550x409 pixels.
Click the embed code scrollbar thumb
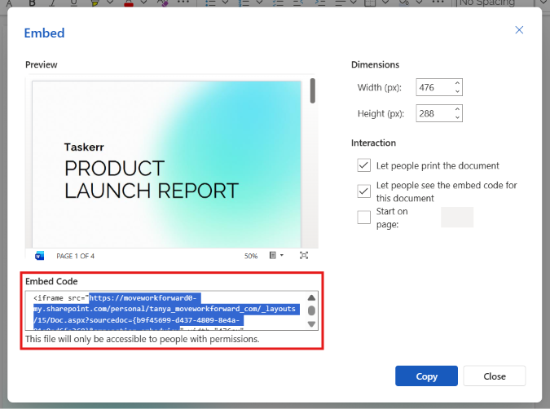coord(311,310)
